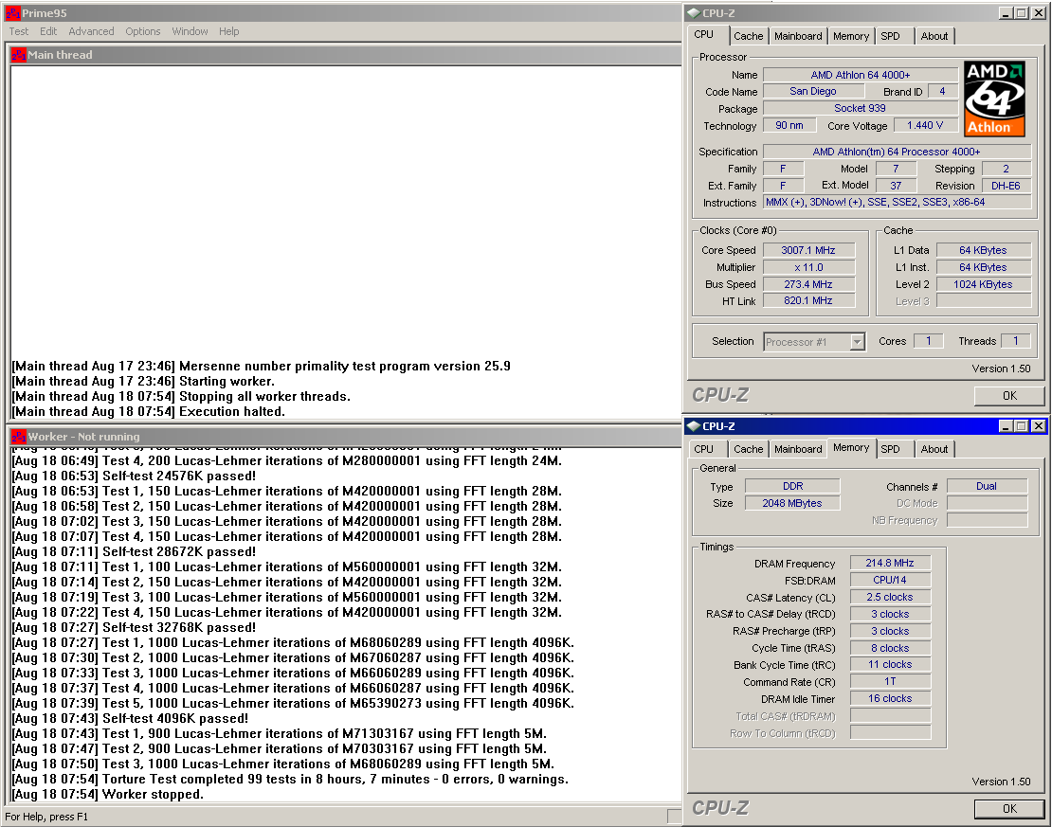The image size is (1052, 827).
Task: Click the Instructions field listing MMX, SSE
Action: [x=897, y=203]
